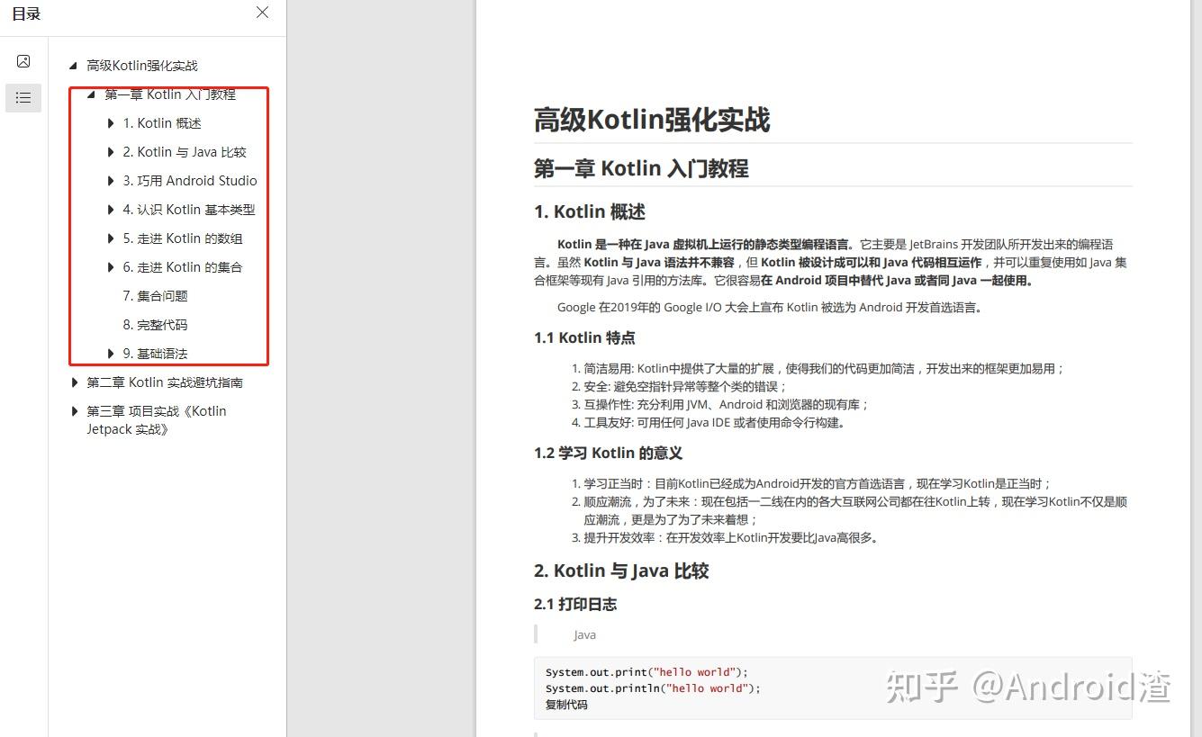The width and height of the screenshot is (1202, 737).
Task: Click the 复制代码 copy link below the code
Action: tap(565, 705)
